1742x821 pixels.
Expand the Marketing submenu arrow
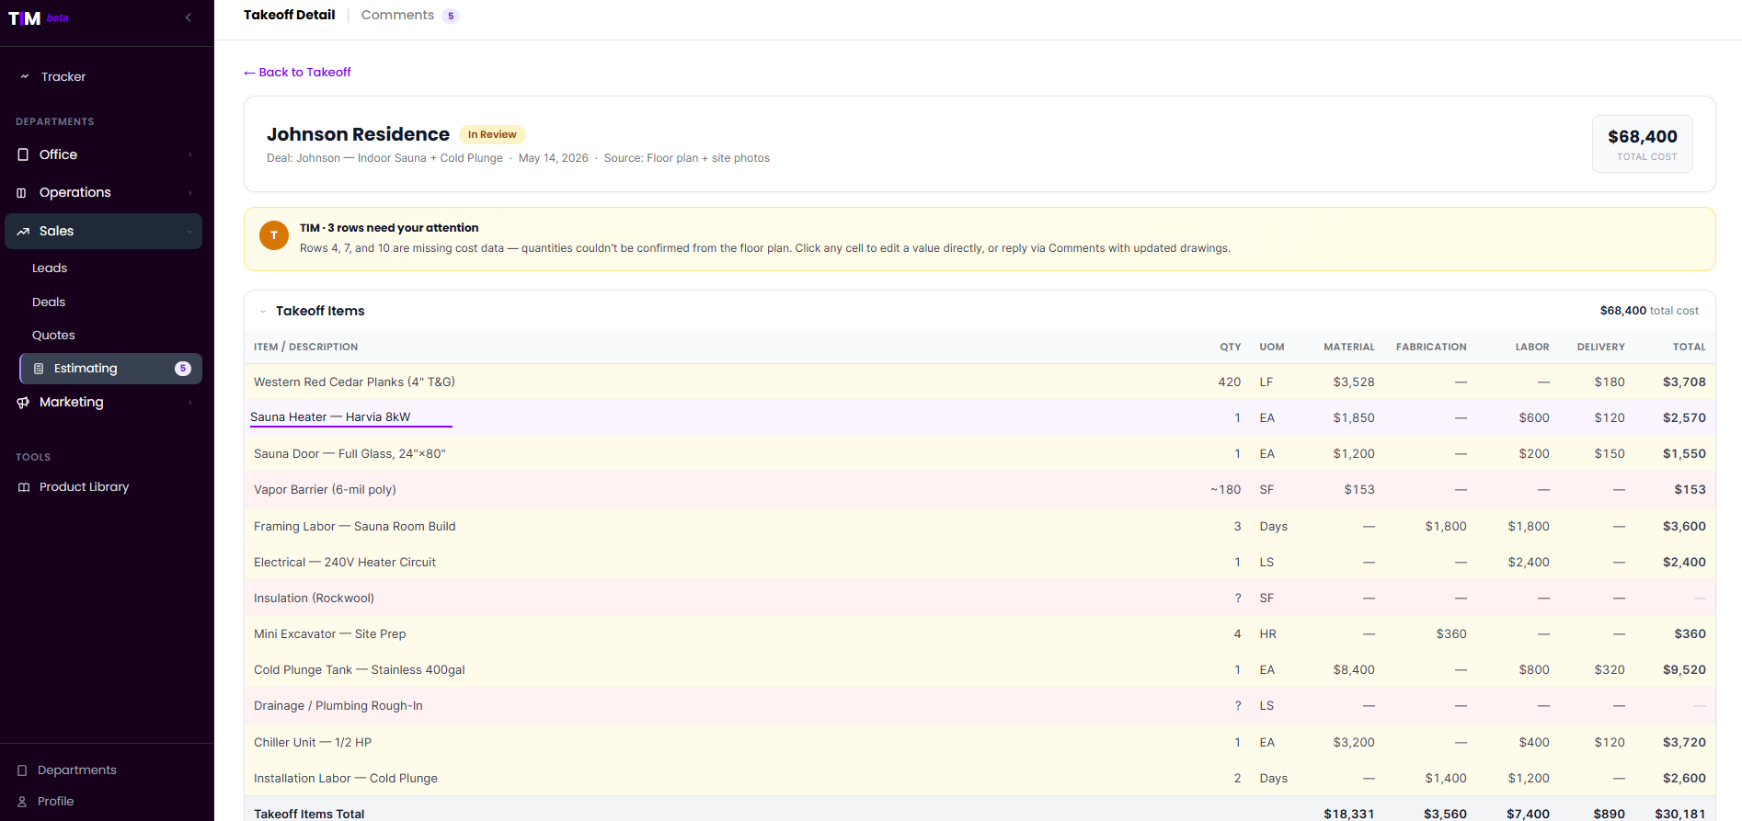(x=190, y=403)
